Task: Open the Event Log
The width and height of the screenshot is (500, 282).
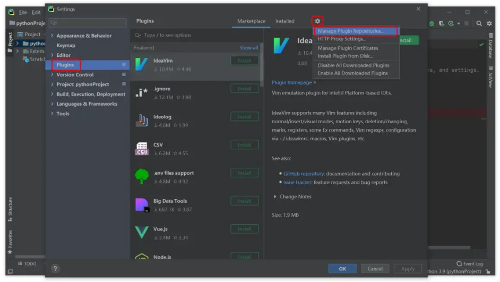Action: coord(470,264)
